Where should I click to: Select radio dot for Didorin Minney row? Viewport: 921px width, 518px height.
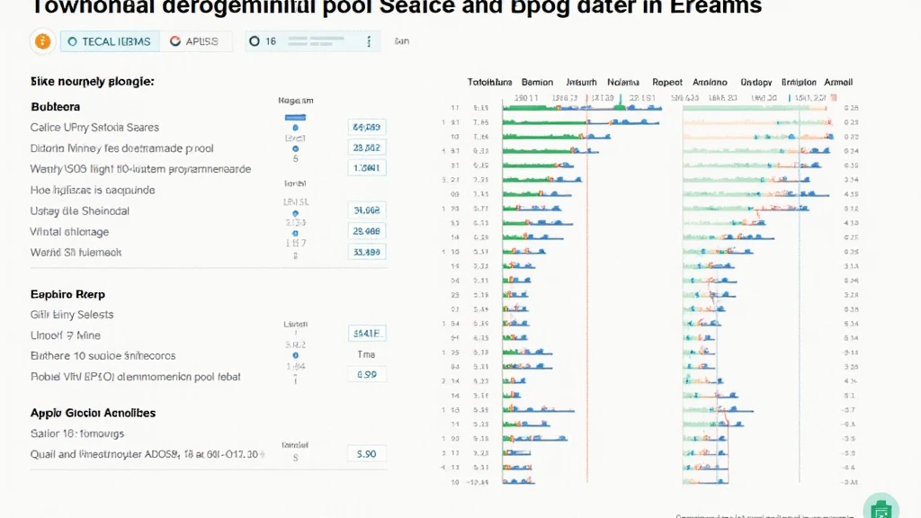click(295, 149)
